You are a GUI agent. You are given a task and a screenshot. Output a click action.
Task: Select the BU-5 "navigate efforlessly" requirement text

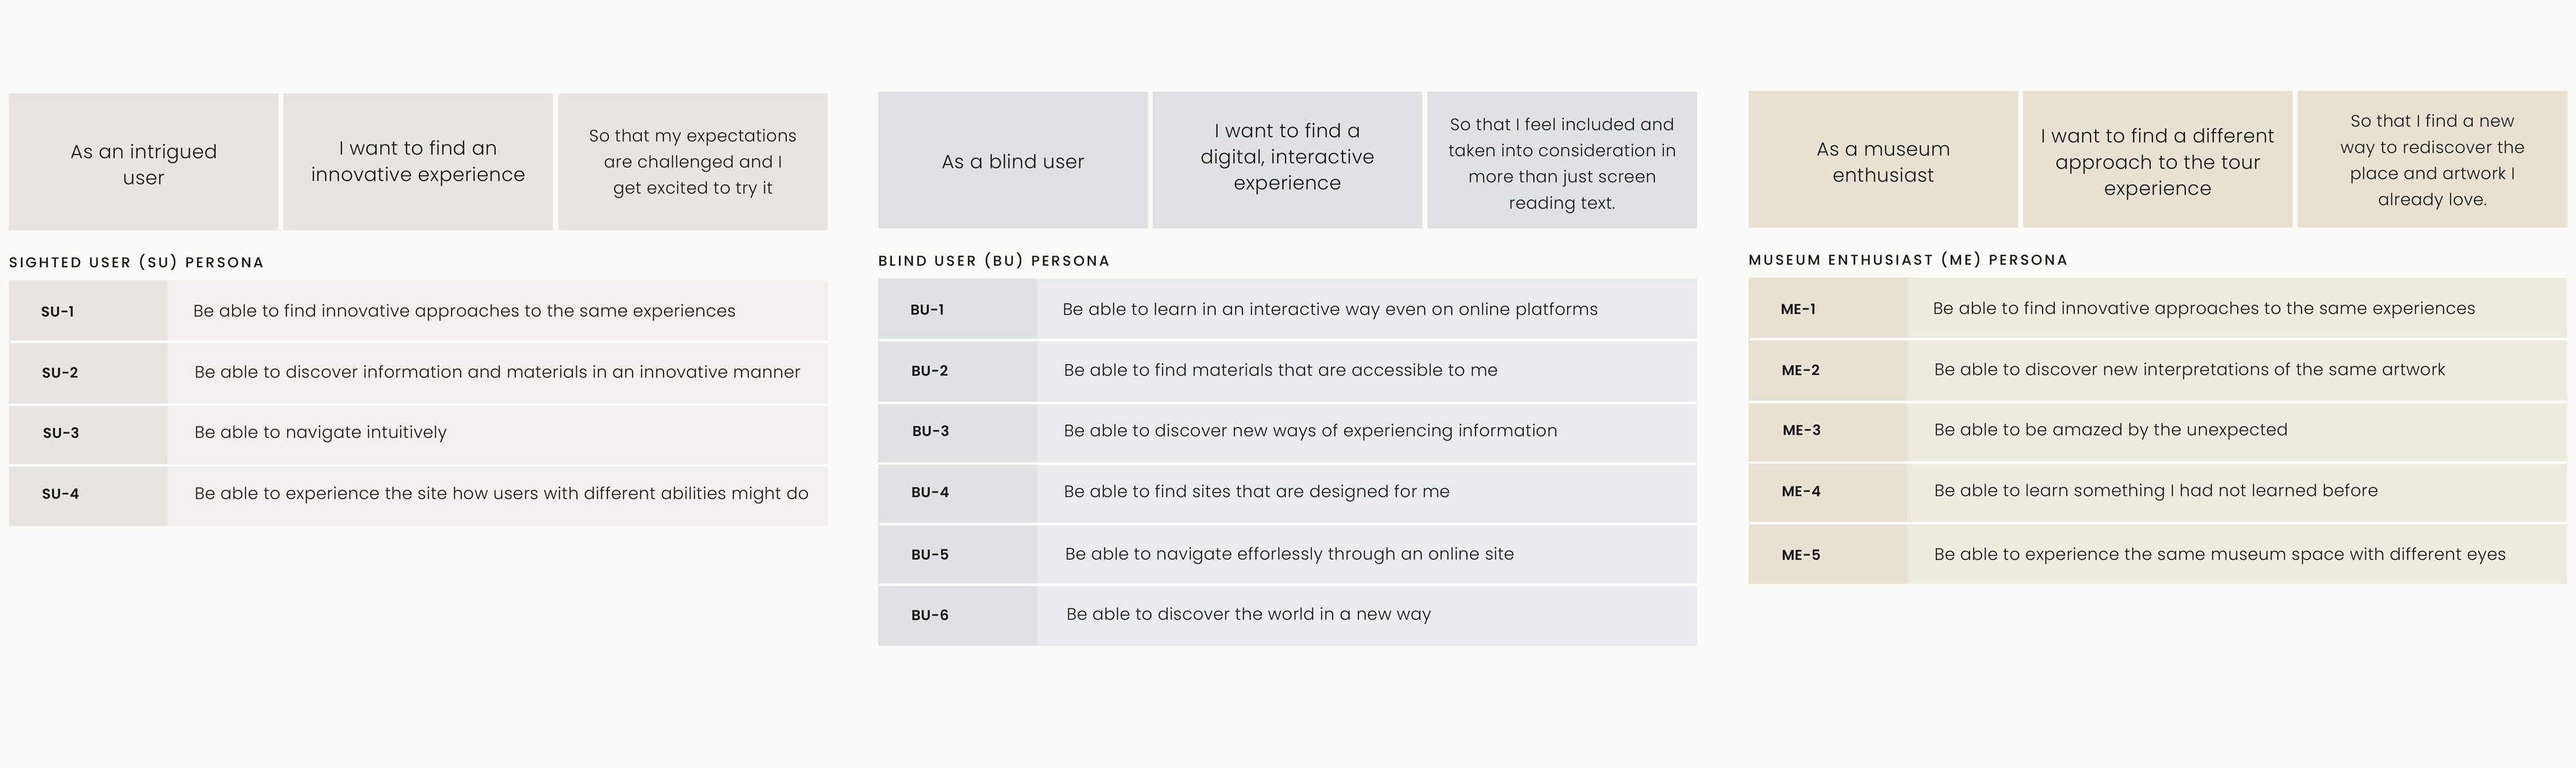coord(1289,554)
